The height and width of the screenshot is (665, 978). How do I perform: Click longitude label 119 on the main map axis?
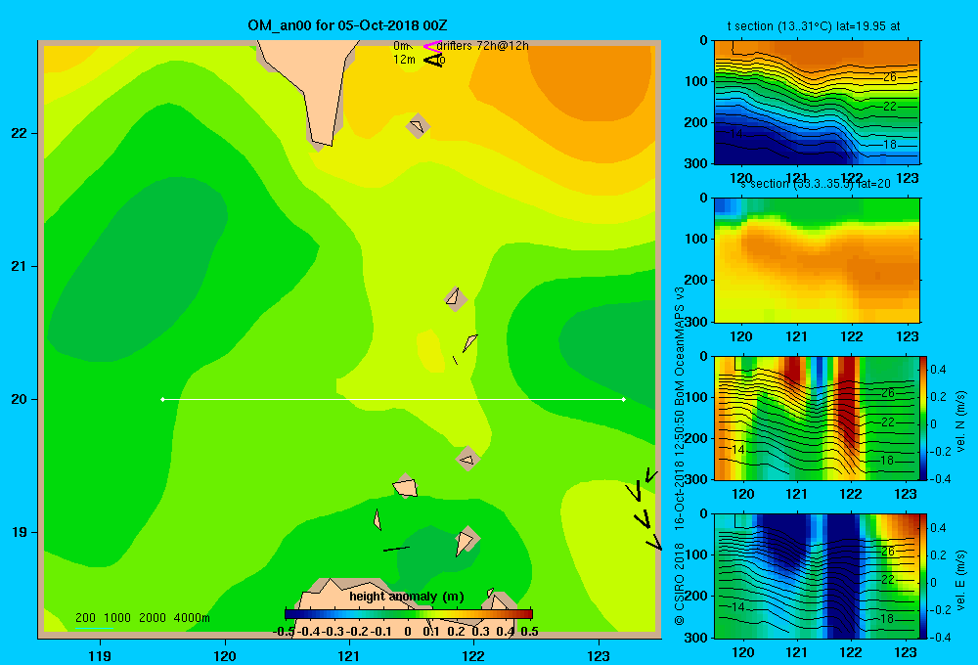point(100,655)
